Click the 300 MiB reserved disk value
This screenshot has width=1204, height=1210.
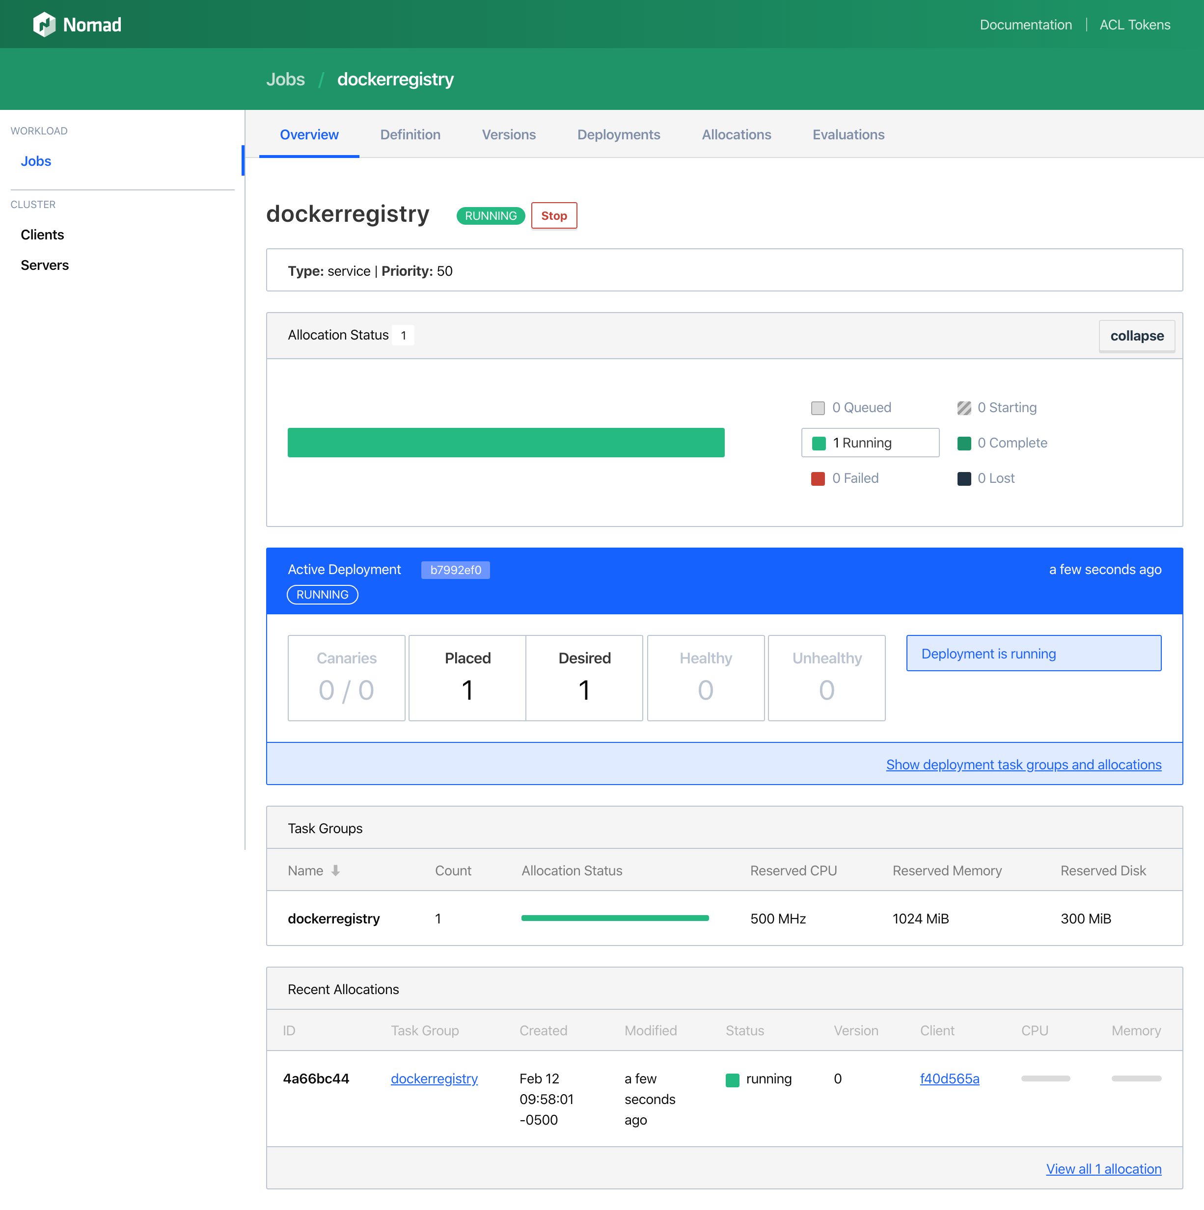(x=1086, y=919)
